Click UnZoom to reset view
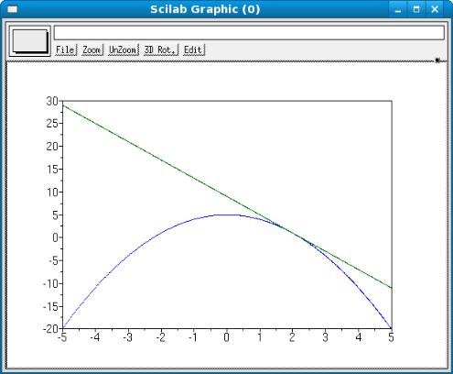This screenshot has width=453, height=374. pos(124,49)
